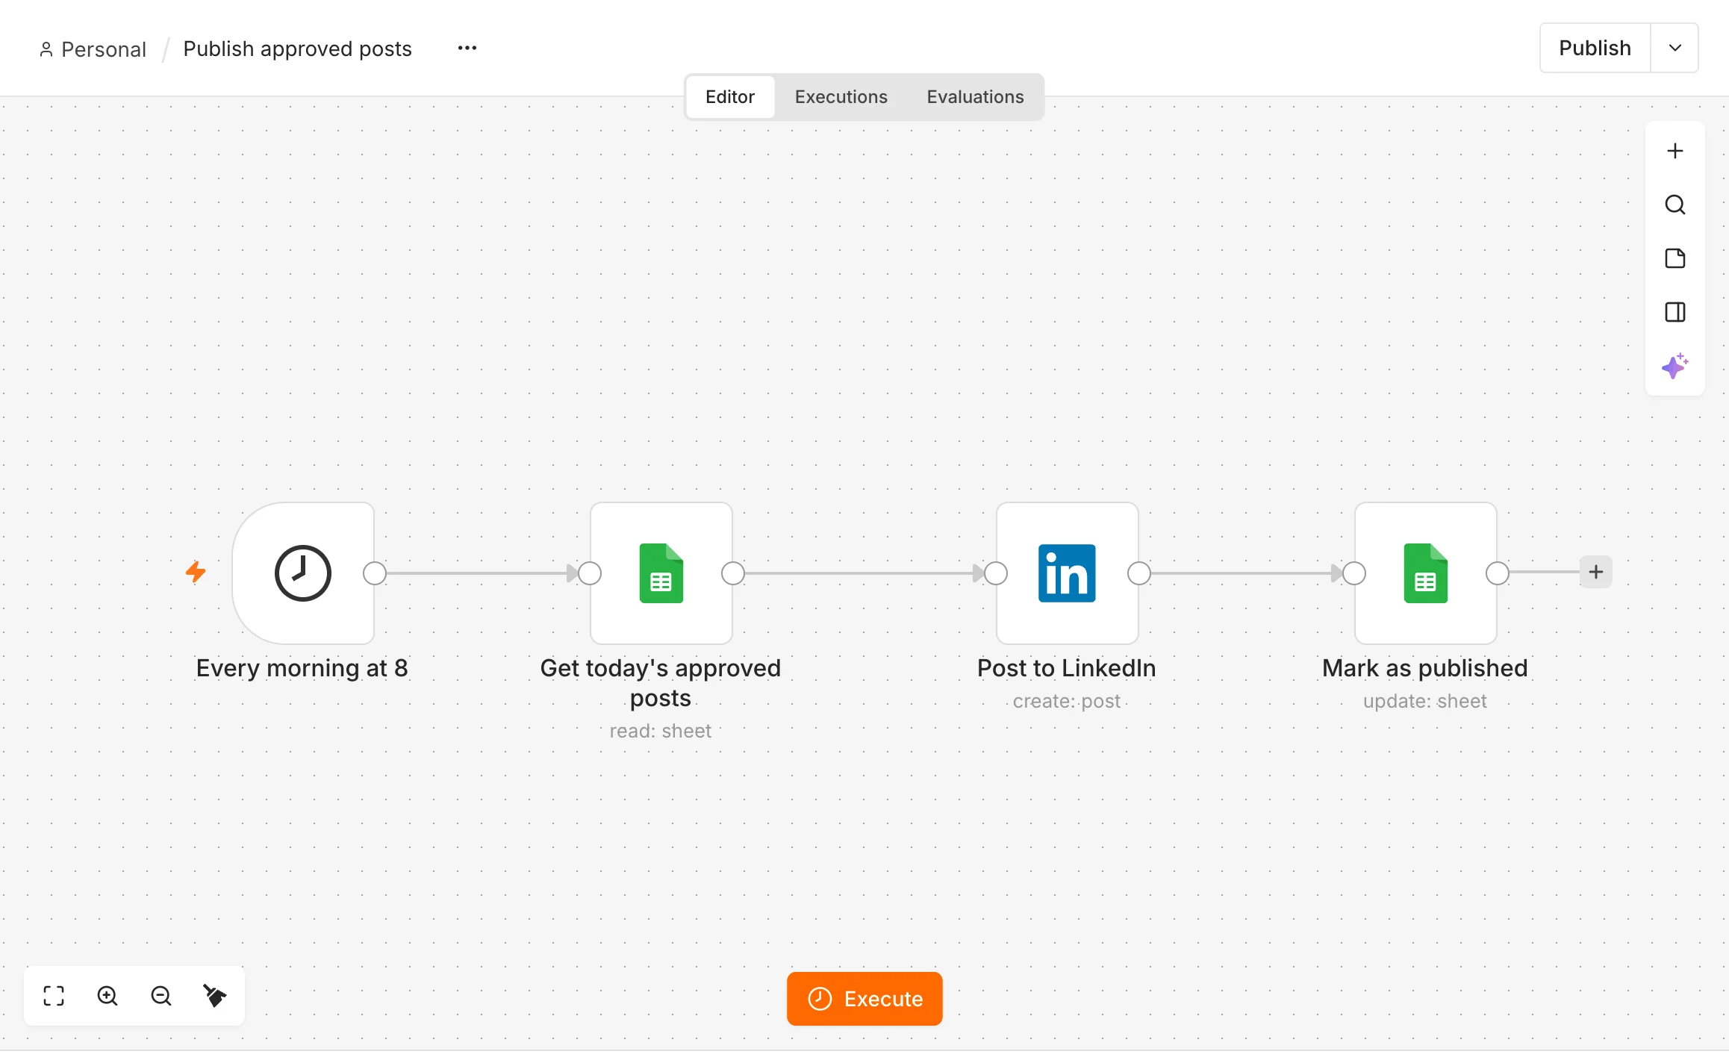Click the input connector of Mark as published node
Viewport: 1729px width, 1063px height.
tap(1354, 573)
